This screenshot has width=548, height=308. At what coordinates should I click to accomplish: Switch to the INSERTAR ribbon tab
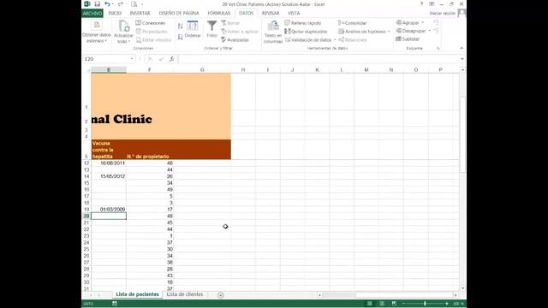pyautogui.click(x=140, y=14)
